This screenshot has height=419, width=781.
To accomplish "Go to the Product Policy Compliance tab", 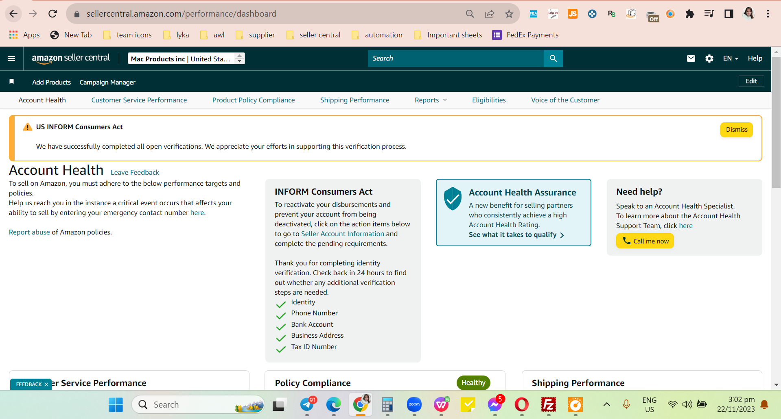I will click(x=254, y=100).
